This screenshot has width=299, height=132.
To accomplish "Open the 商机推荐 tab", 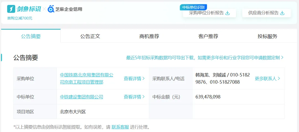I will pos(149,36).
